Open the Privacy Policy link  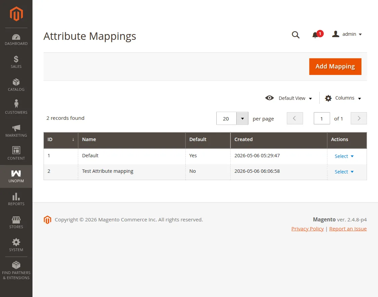tap(307, 229)
